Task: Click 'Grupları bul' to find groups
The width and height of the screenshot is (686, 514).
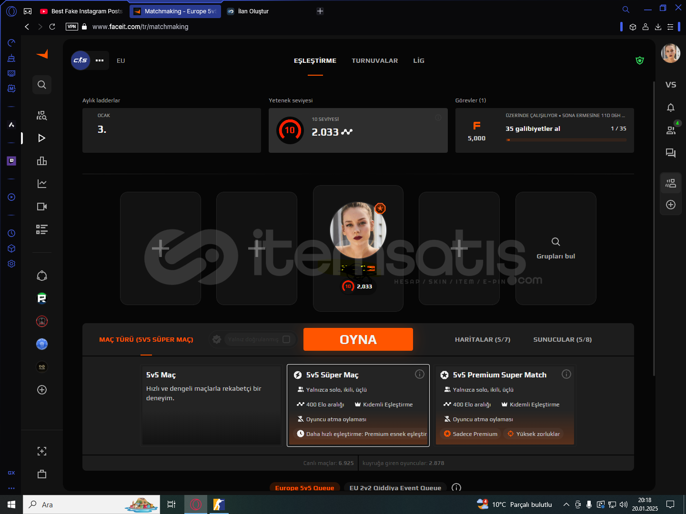Action: [x=556, y=248]
